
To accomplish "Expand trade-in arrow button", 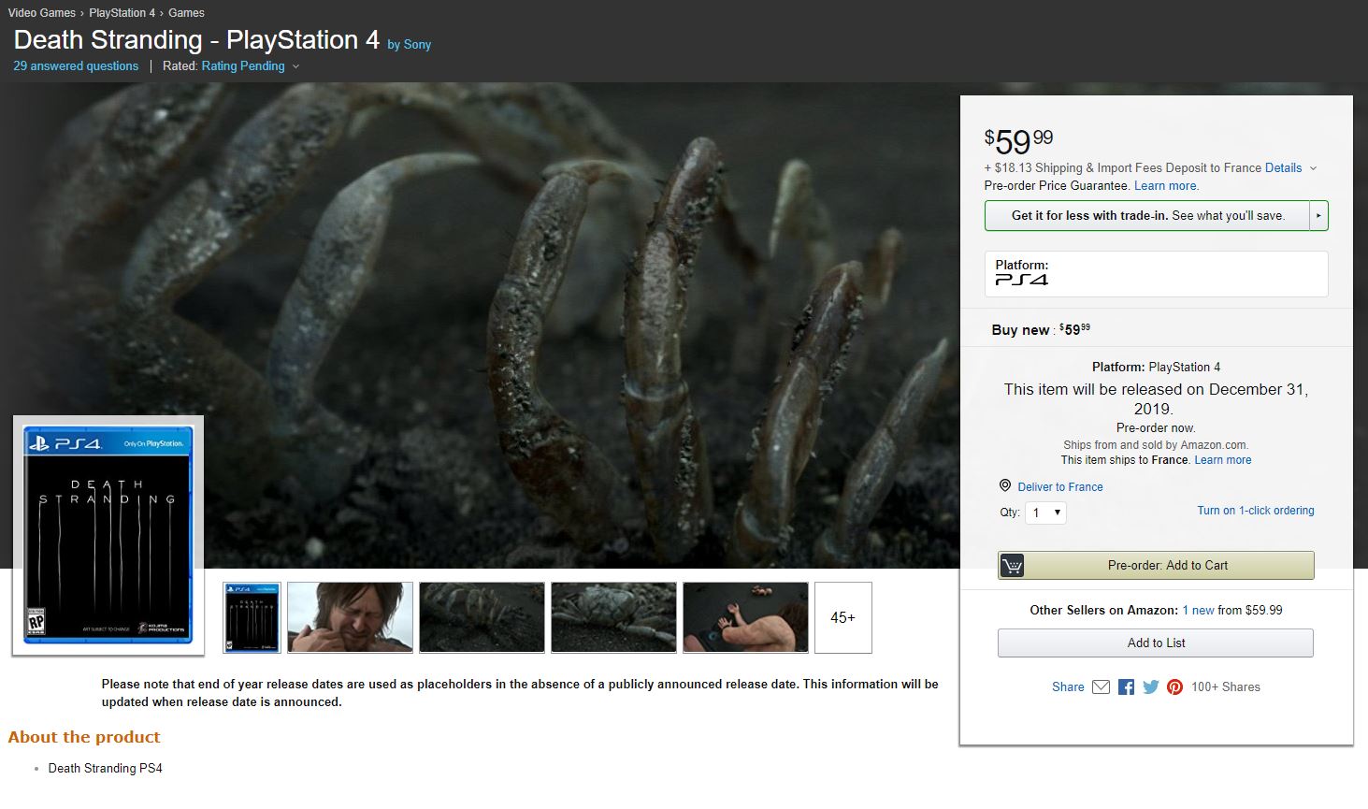I will (1318, 215).
